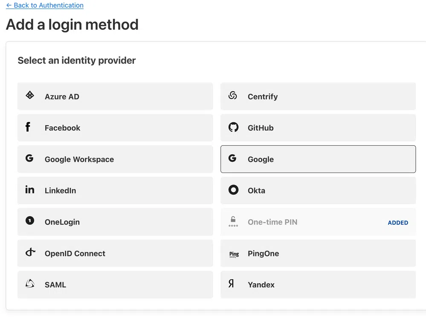The width and height of the screenshot is (426, 328).
Task: Click the Facebook f logo icon
Action: [x=28, y=127]
